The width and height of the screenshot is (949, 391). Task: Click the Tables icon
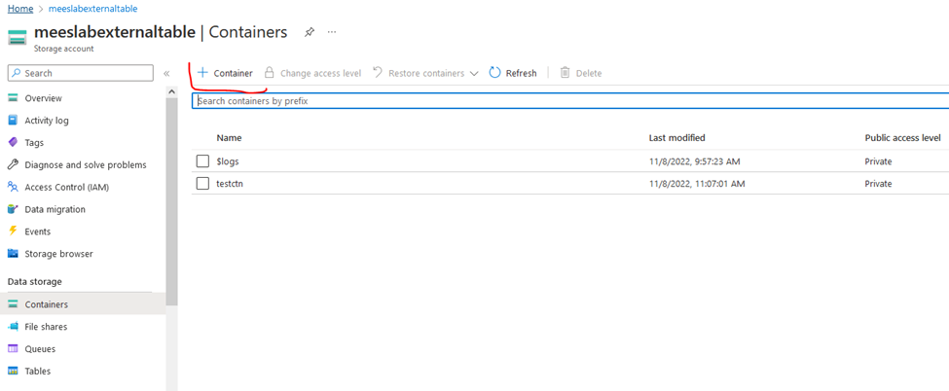click(13, 371)
